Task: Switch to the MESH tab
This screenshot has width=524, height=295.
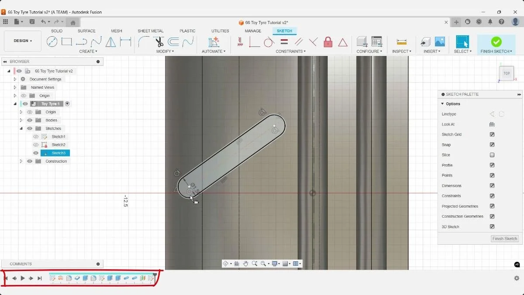Action: click(117, 31)
